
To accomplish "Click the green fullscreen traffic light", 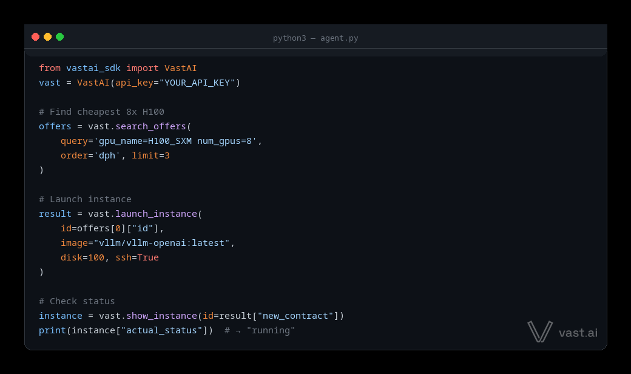I will pyautogui.click(x=59, y=36).
